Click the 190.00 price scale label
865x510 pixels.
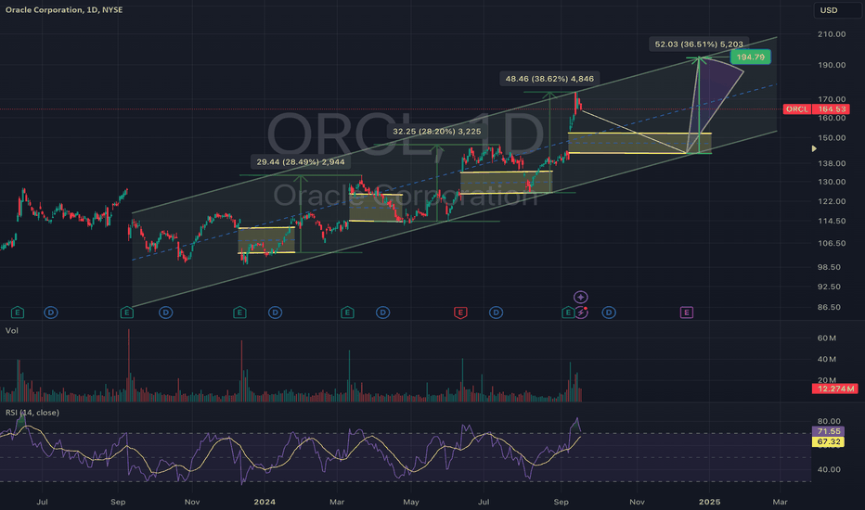[832, 65]
